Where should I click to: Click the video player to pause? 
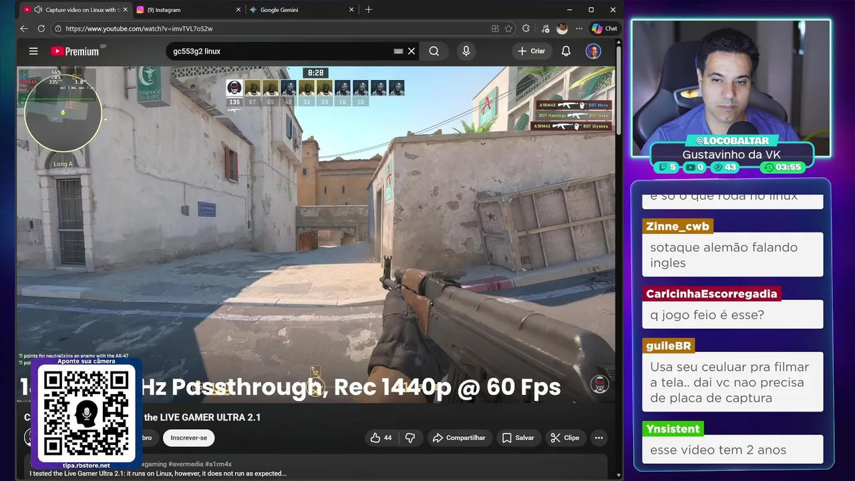316,234
